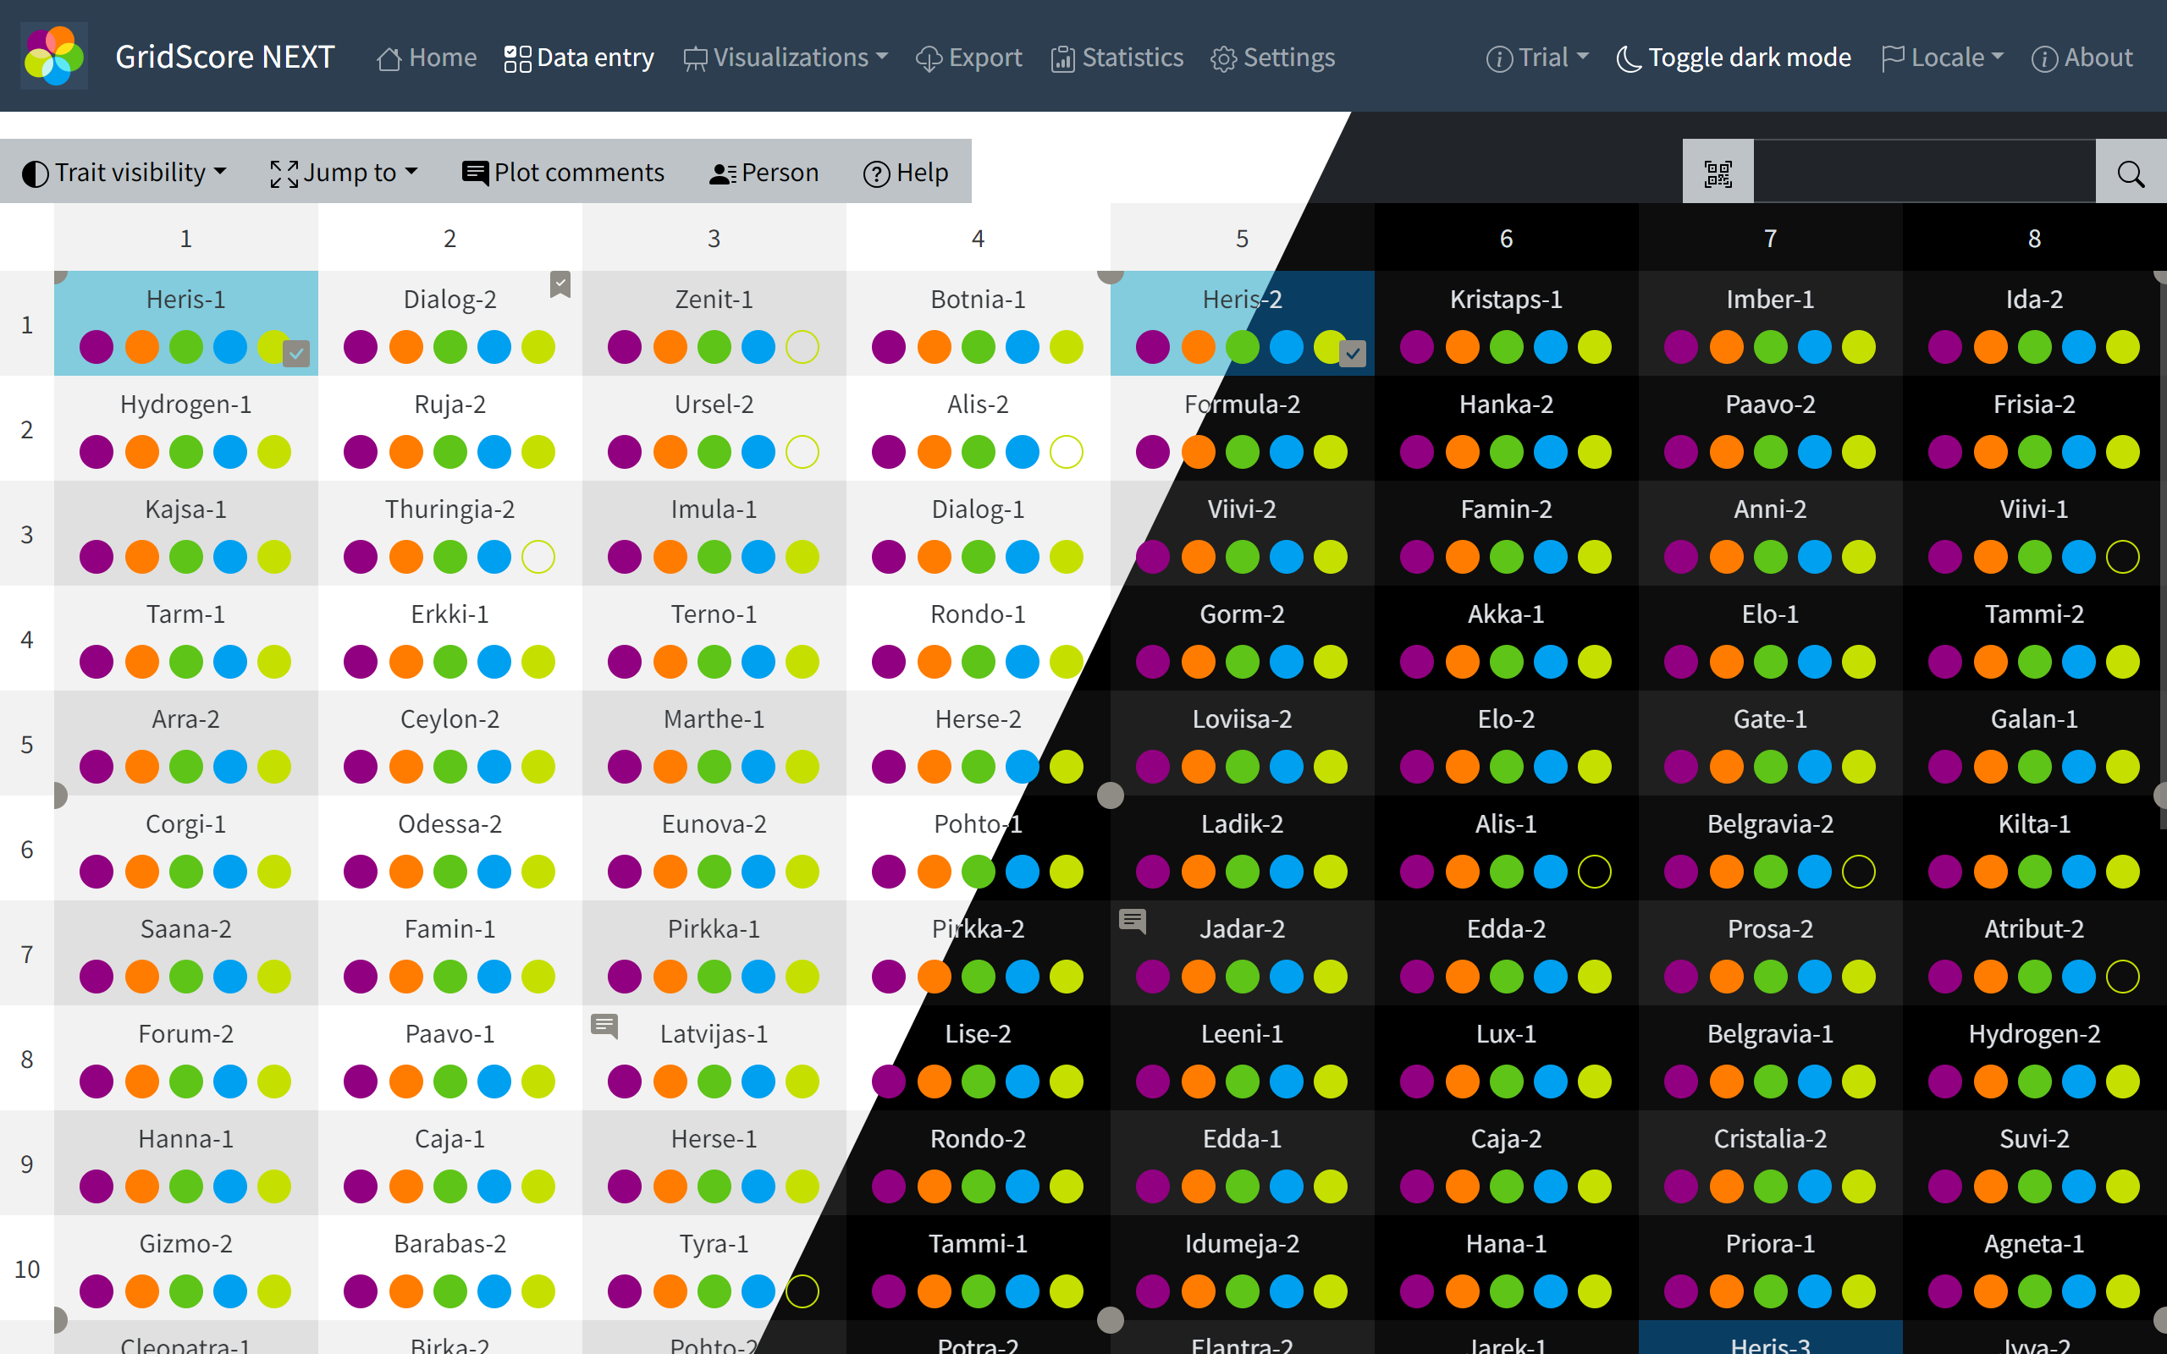Click in the plot search input field
The image size is (2167, 1354).
click(x=1924, y=173)
